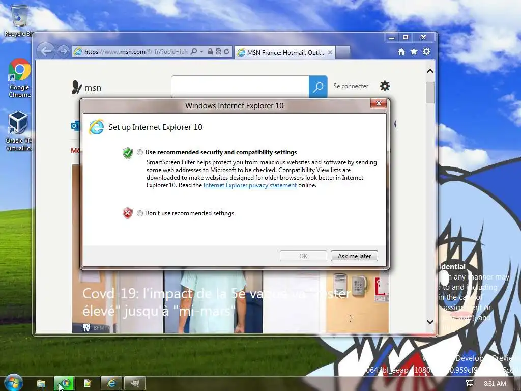This screenshot has width=521, height=391.
Task: Open Recycle Bin desktop icon
Action: [19, 21]
